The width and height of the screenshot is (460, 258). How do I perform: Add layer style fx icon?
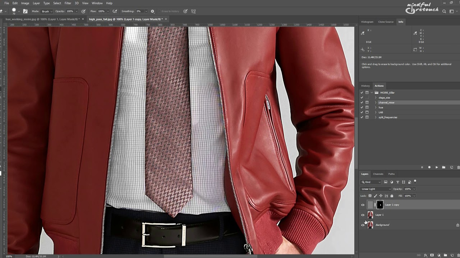(x=425, y=255)
